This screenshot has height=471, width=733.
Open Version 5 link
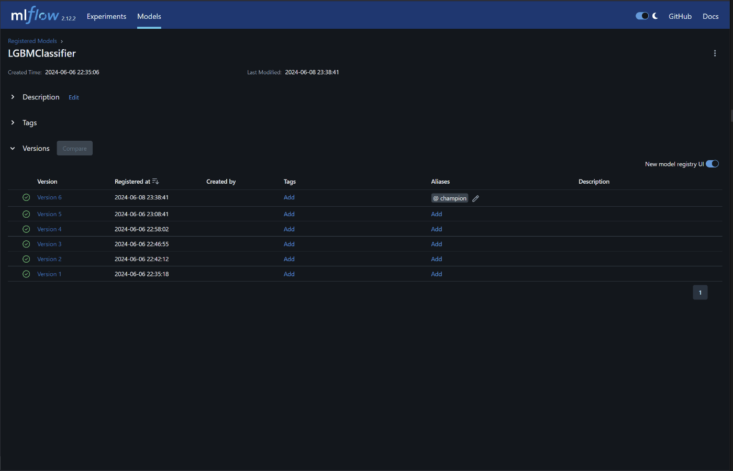[49, 214]
